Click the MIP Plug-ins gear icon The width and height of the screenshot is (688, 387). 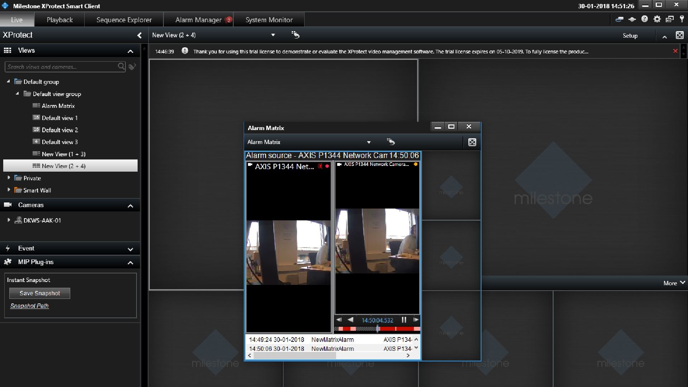(x=8, y=262)
